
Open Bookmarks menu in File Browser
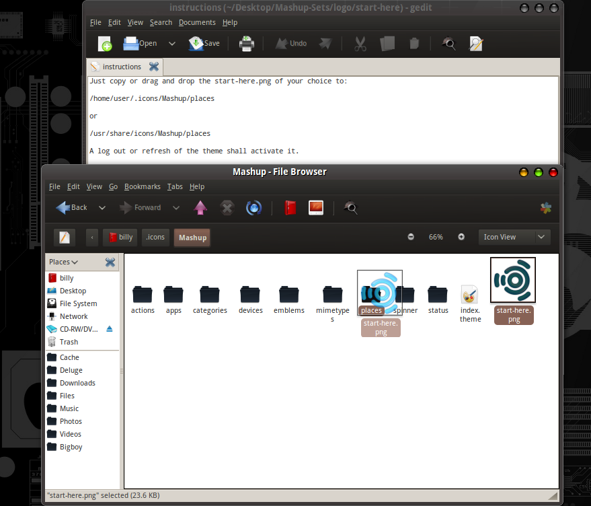[x=142, y=187]
